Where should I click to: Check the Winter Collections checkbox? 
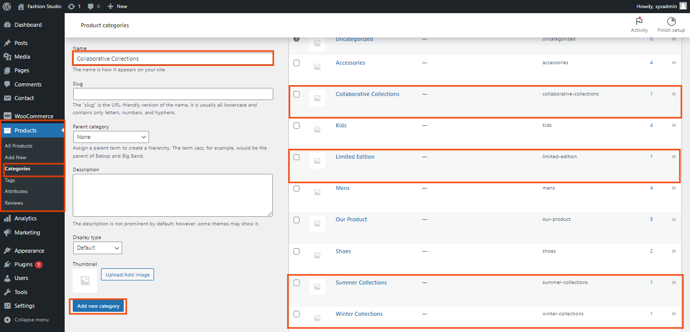[297, 314]
